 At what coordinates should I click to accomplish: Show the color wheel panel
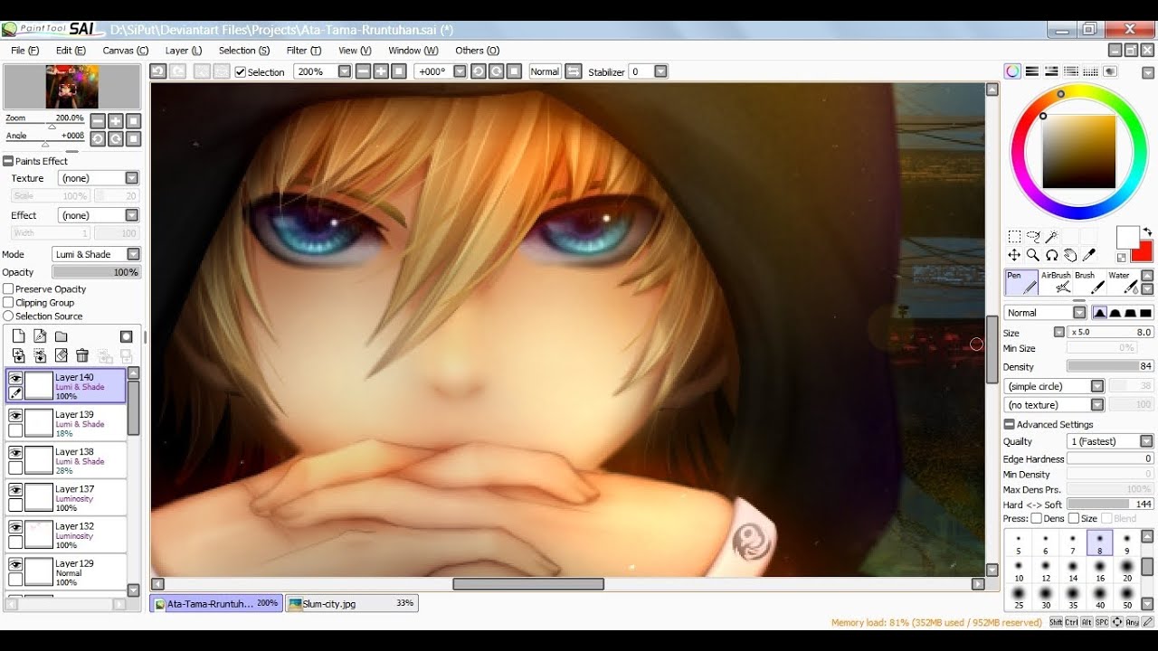click(x=1012, y=71)
